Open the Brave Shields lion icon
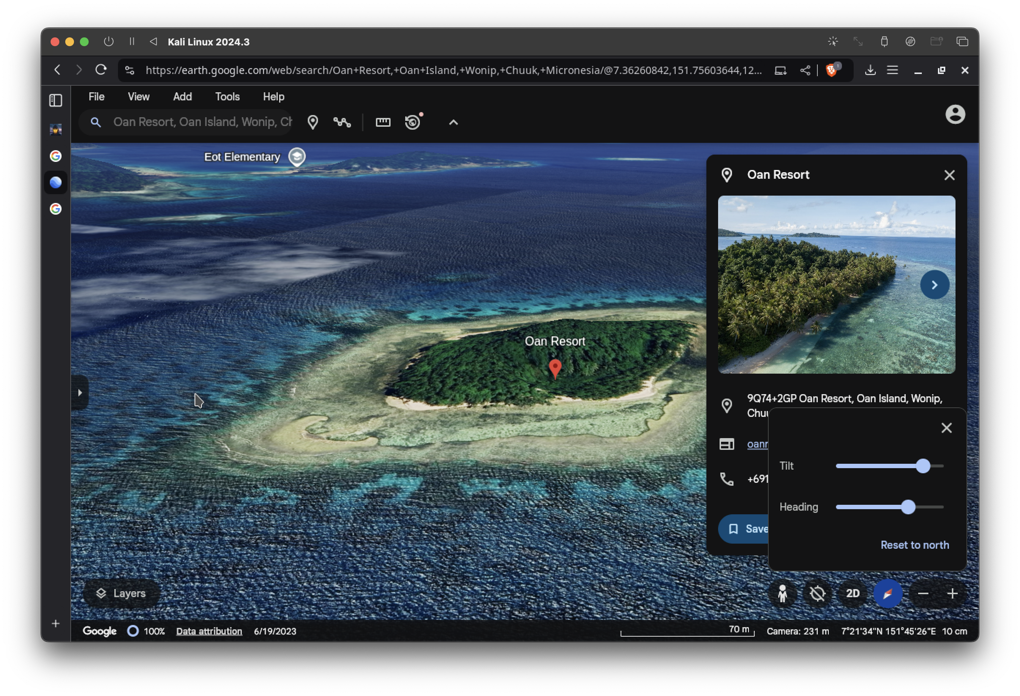Image resolution: width=1020 pixels, height=696 pixels. click(x=831, y=70)
